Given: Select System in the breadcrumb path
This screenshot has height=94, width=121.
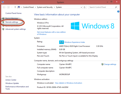Looking at the screenshot, I should 59,7.
